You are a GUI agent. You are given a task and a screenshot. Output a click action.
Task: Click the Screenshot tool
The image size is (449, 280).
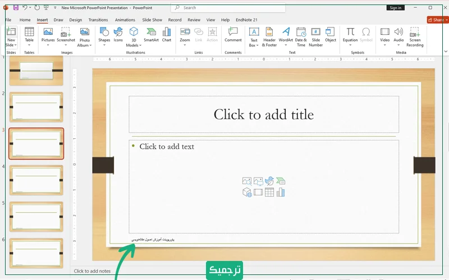coord(66,36)
